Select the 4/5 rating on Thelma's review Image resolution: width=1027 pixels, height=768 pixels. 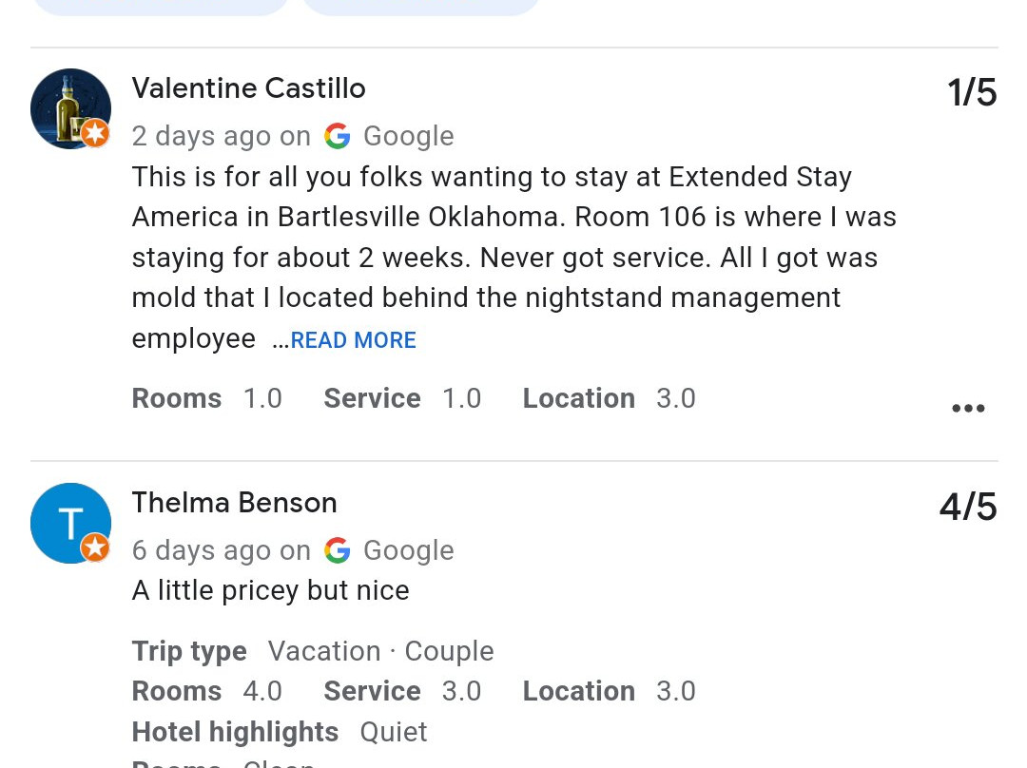[967, 507]
